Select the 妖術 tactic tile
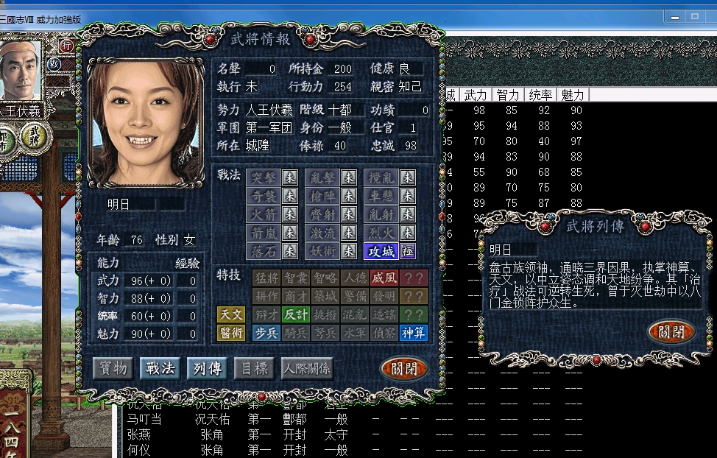717x458 pixels. coord(322,251)
